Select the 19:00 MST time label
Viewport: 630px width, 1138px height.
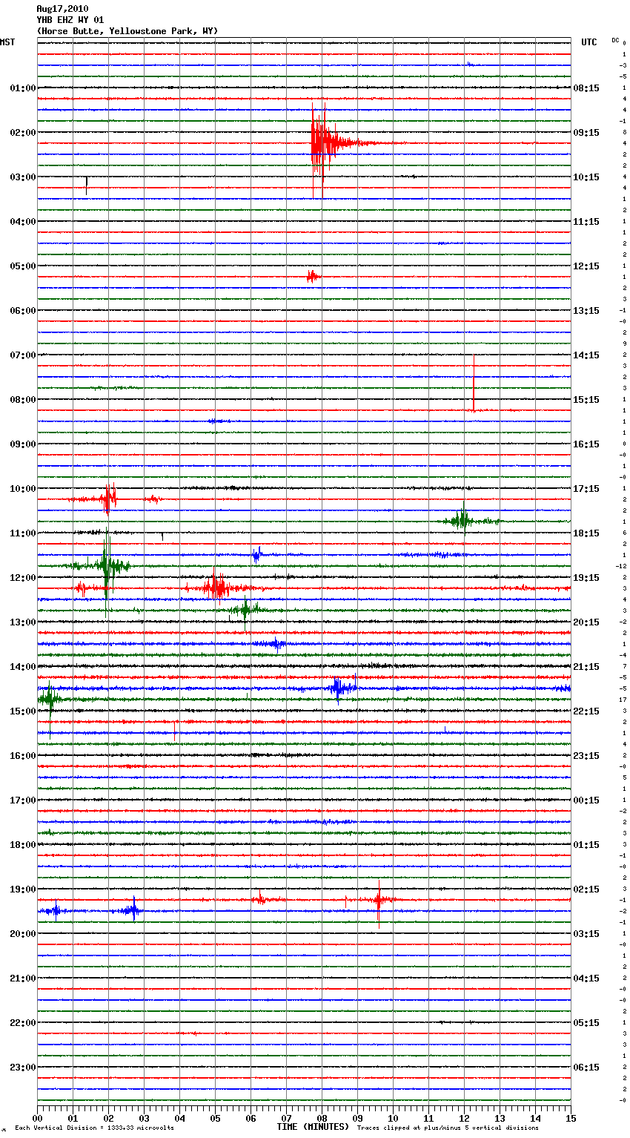coord(23,889)
